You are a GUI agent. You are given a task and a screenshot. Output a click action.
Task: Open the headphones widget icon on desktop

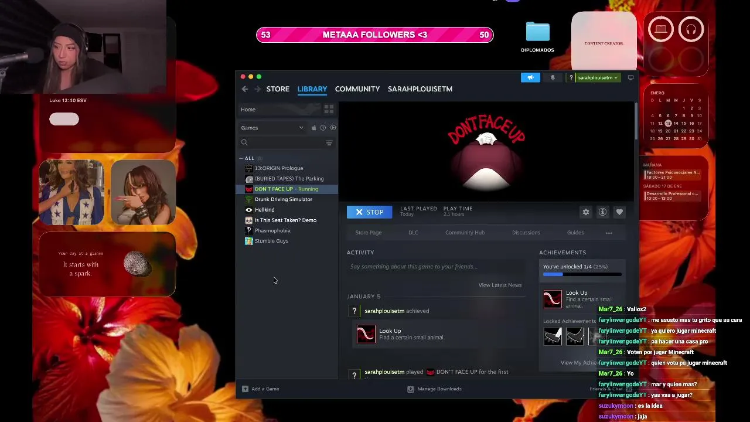(691, 29)
